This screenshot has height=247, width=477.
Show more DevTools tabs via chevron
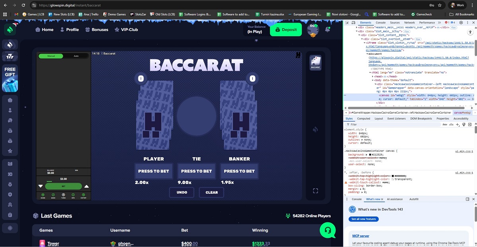pyautogui.click(x=439, y=23)
